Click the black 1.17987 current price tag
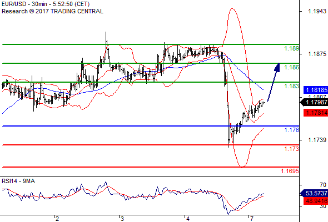The width and height of the screenshot is (328, 222). pos(314,102)
